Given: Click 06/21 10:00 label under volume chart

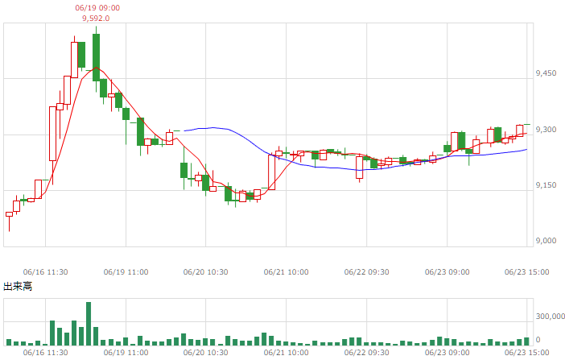Looking at the screenshot, I should point(286,353).
